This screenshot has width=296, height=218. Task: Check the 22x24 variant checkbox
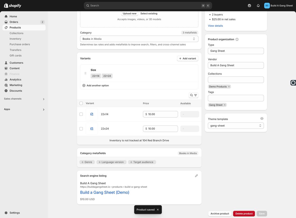(x=81, y=129)
